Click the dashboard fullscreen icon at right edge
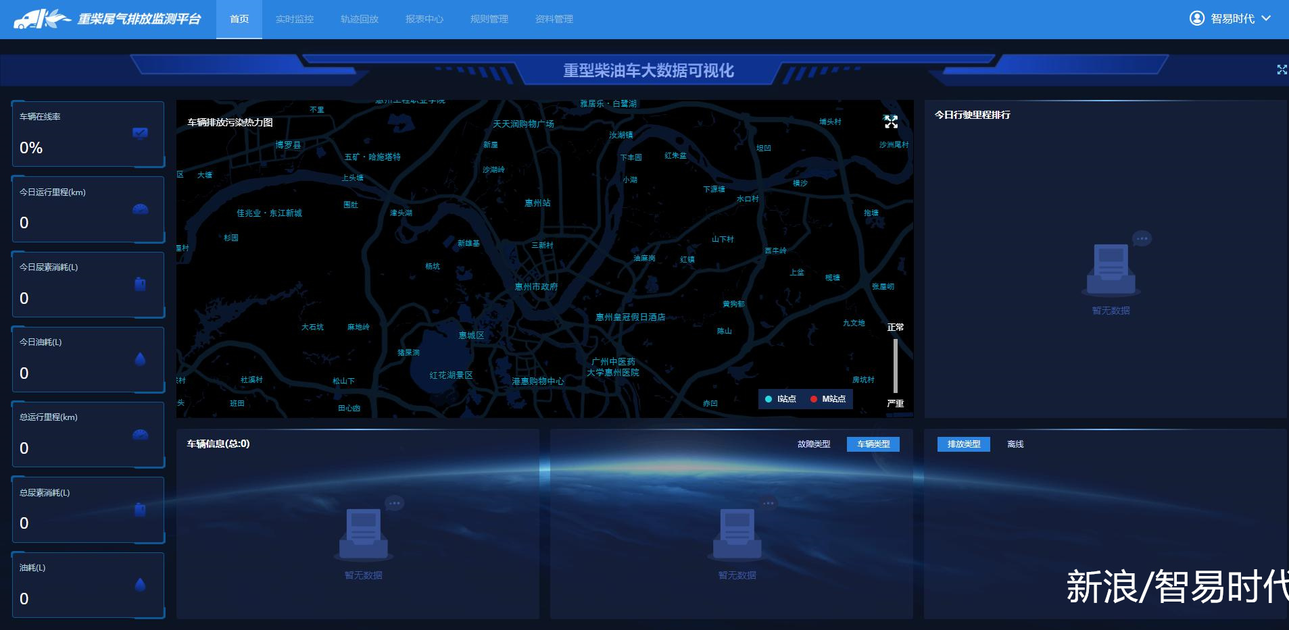The width and height of the screenshot is (1289, 630). coord(1282,70)
